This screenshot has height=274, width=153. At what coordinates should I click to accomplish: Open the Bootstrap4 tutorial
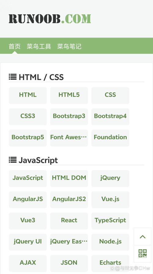click(110, 117)
